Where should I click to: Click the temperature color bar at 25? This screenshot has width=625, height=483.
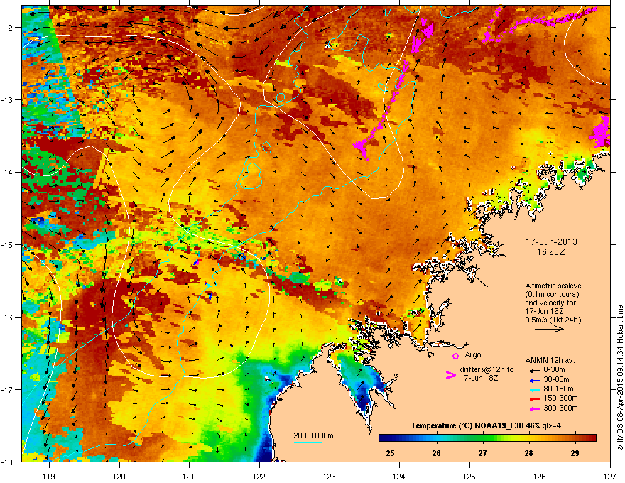(x=390, y=438)
